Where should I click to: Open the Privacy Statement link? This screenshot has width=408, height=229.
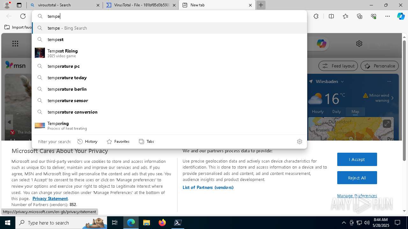tap(50, 198)
